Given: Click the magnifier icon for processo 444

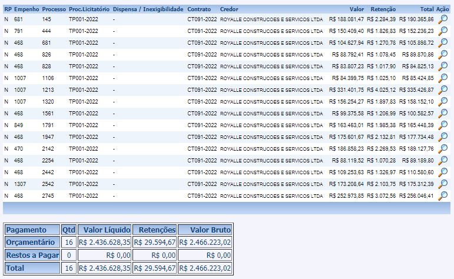Looking at the screenshot, I should click(x=443, y=31).
